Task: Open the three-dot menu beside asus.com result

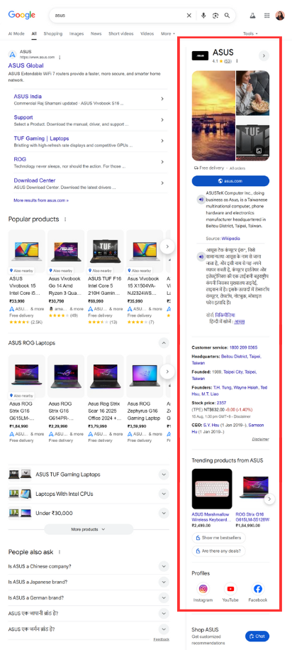Action: coord(60,58)
